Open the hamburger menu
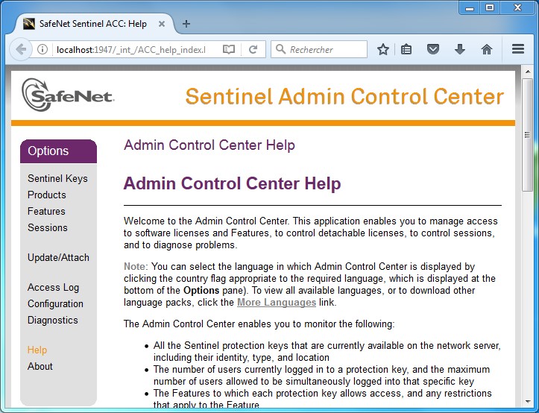539x413 pixels. coord(517,49)
